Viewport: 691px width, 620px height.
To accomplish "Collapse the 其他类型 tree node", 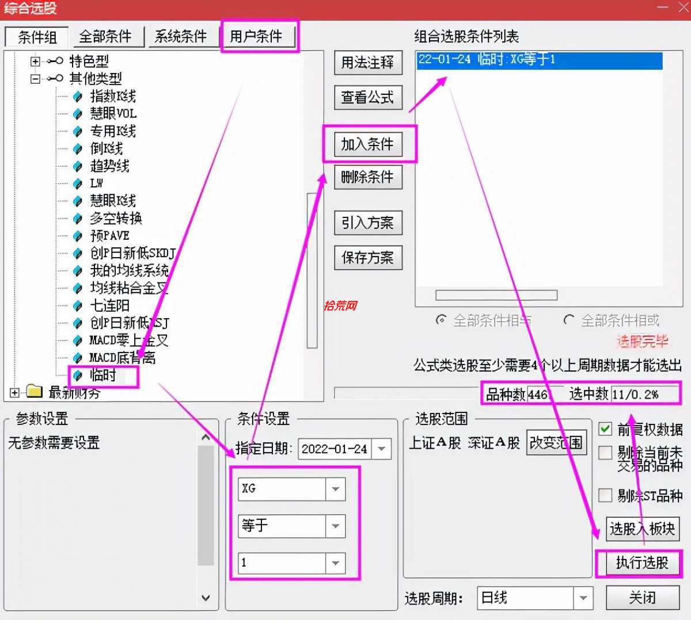I will click(x=36, y=78).
